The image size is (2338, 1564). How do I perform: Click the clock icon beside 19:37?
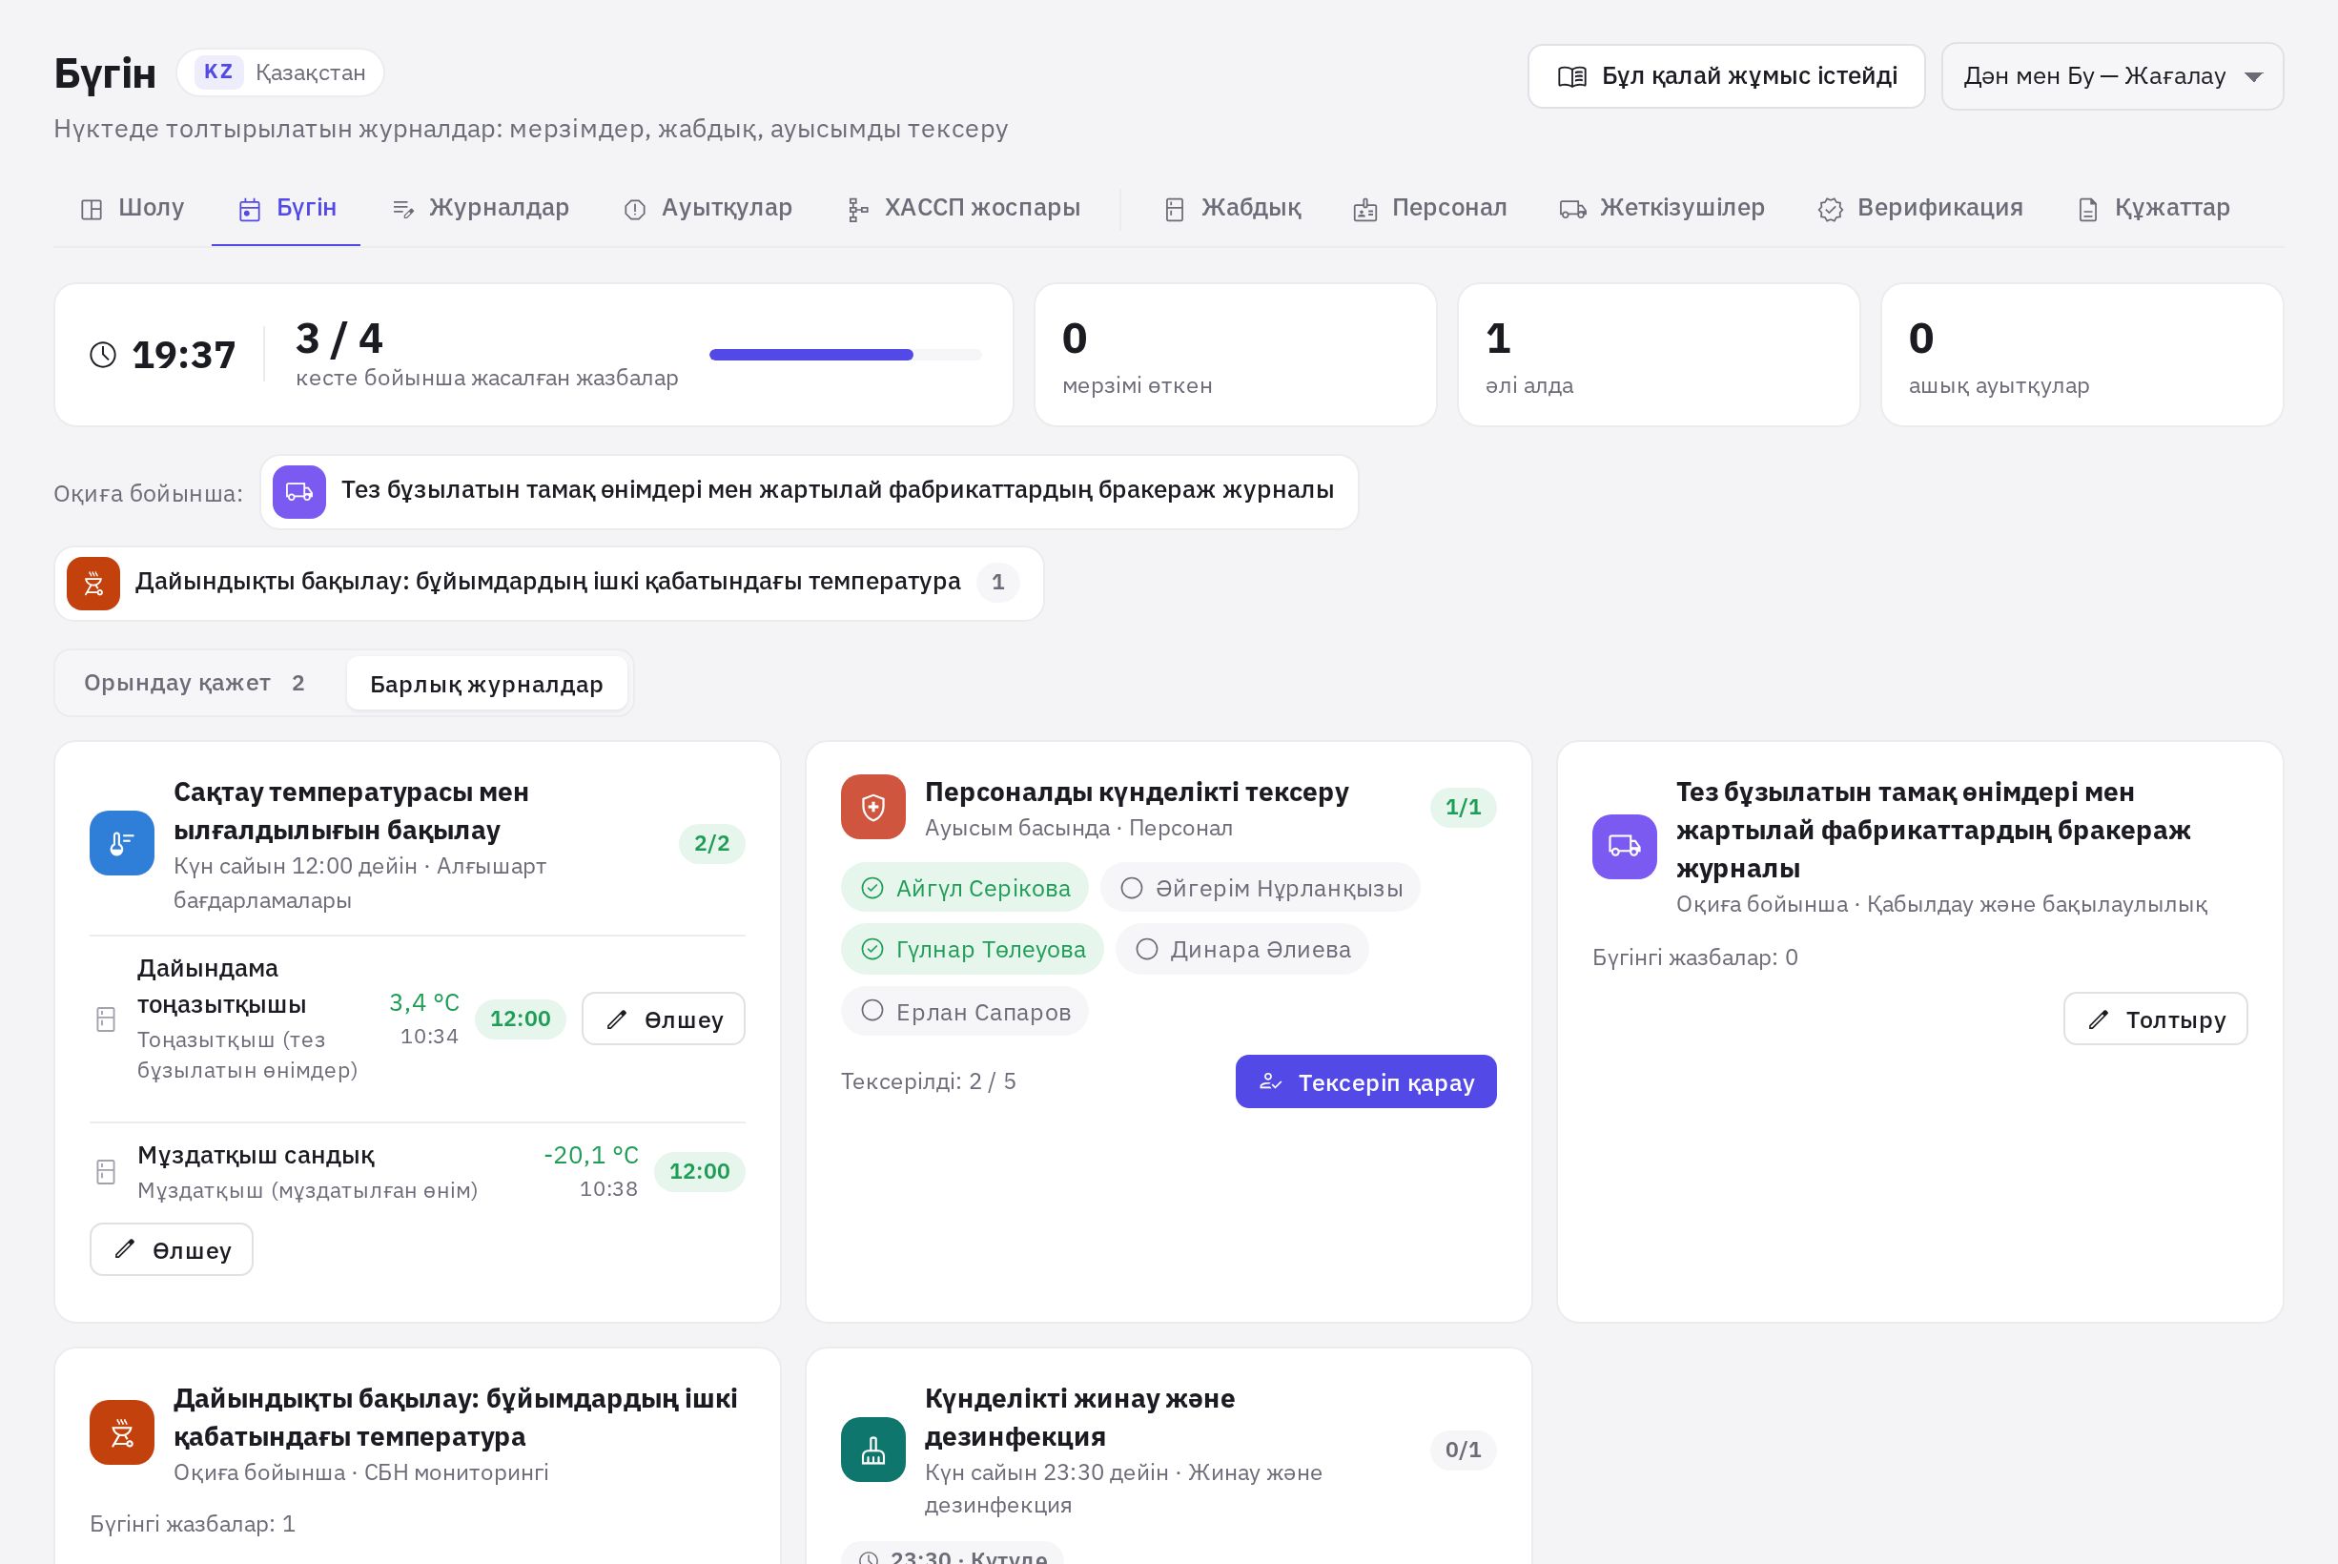click(x=103, y=355)
